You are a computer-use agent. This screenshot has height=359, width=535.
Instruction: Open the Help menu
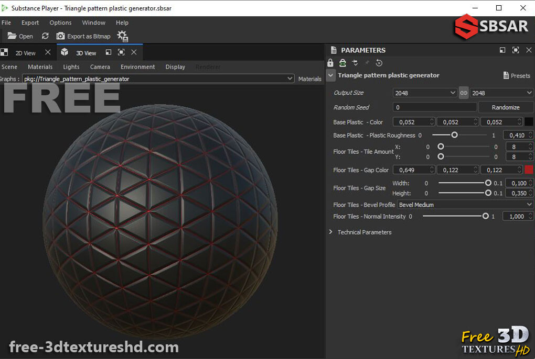click(122, 23)
